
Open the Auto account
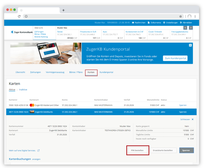point(113,35)
